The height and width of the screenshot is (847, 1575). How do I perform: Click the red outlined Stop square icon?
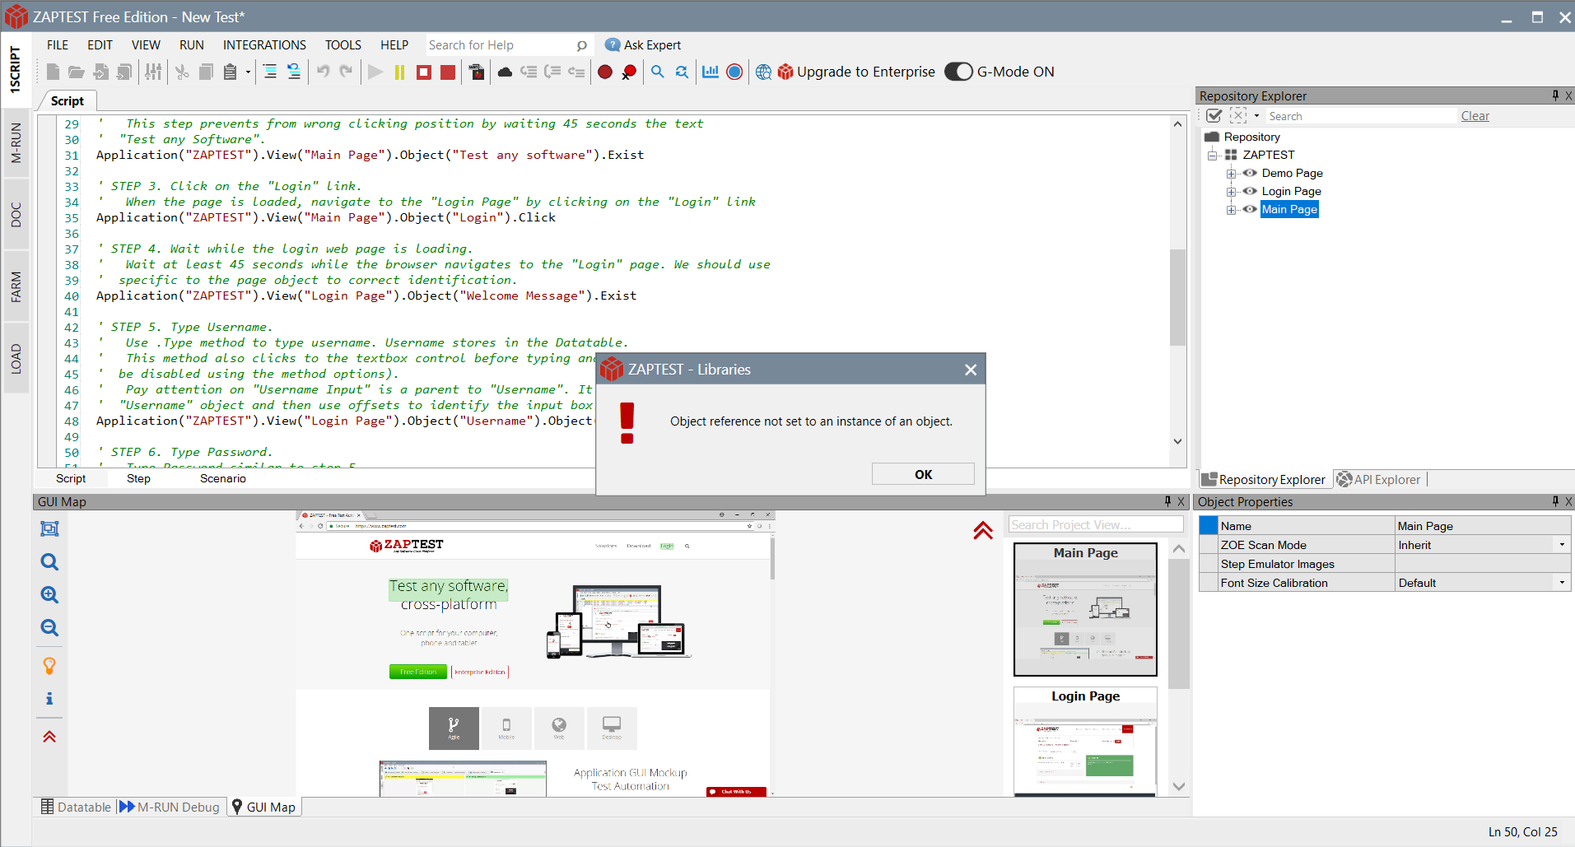[424, 72]
